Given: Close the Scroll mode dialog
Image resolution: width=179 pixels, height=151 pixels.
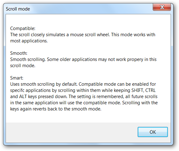Looking at the screenshot, I should point(162,7).
